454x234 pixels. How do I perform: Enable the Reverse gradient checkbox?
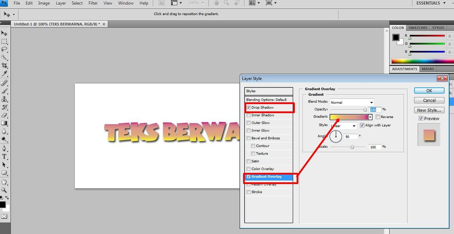click(378, 117)
